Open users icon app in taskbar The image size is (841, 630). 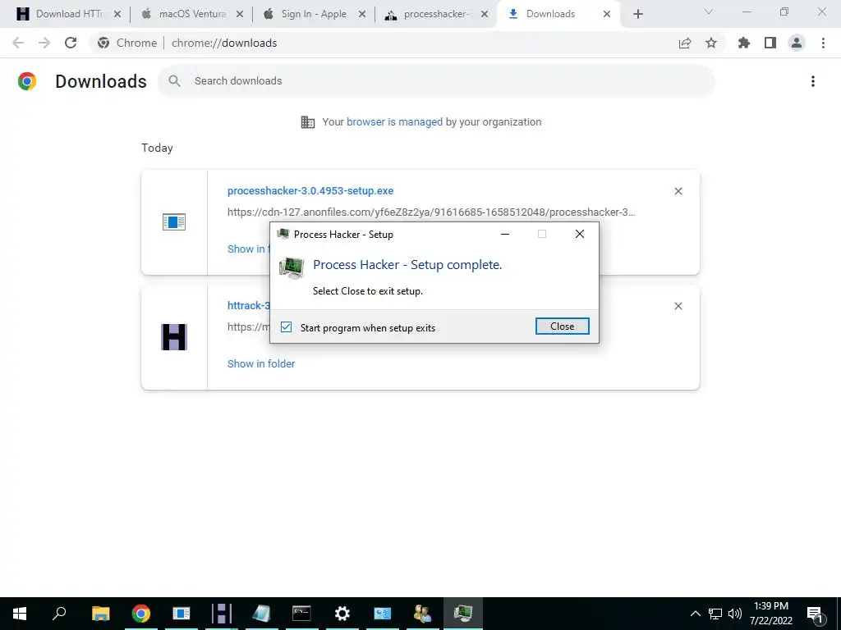click(423, 614)
